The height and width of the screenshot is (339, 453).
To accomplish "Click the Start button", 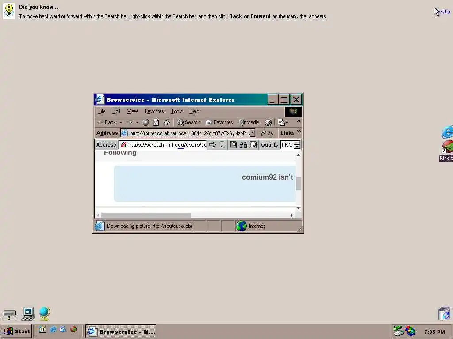I will (16, 331).
